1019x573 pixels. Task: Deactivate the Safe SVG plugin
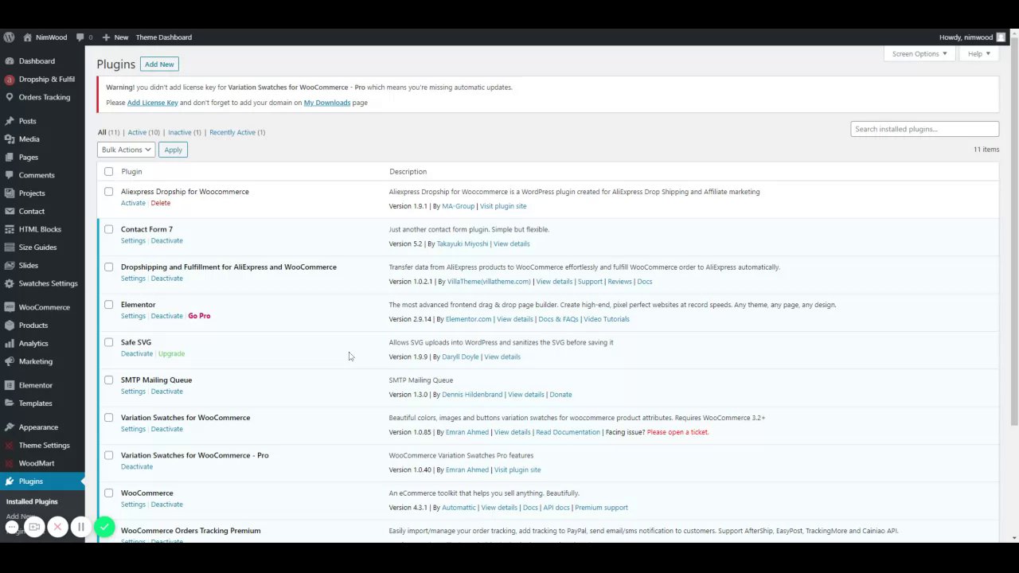(x=136, y=353)
